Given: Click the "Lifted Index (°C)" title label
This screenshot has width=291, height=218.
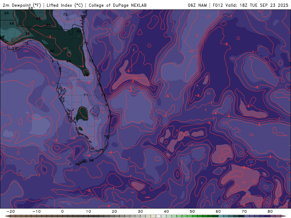Looking at the screenshot, I should pos(65,5).
